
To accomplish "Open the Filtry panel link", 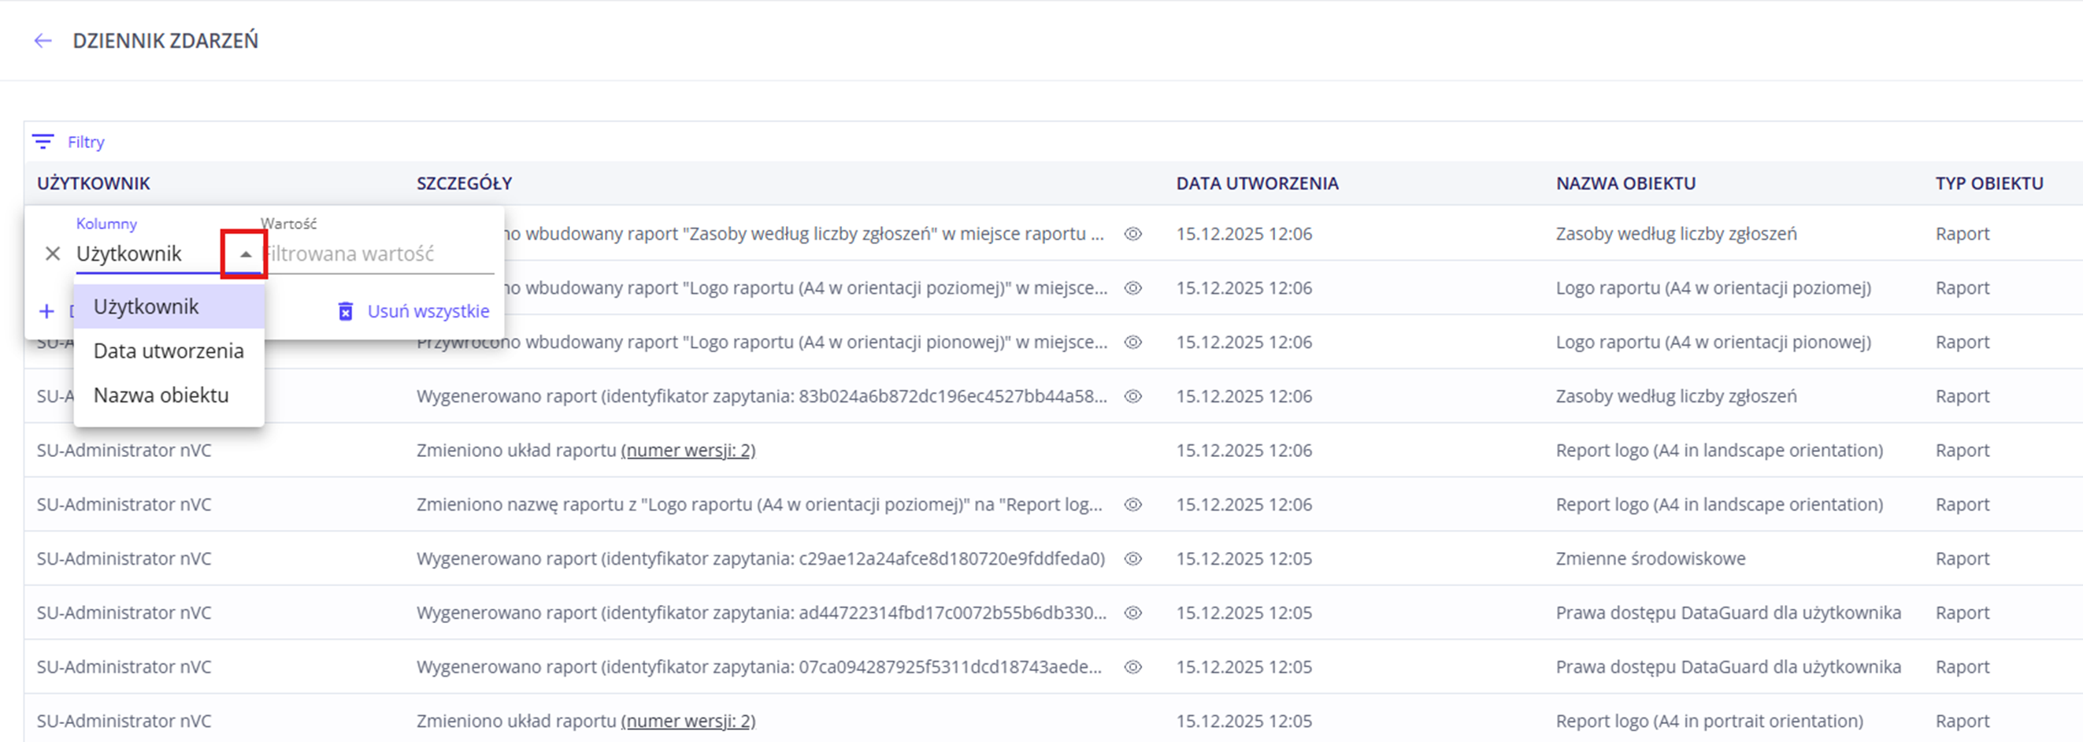I will (86, 143).
